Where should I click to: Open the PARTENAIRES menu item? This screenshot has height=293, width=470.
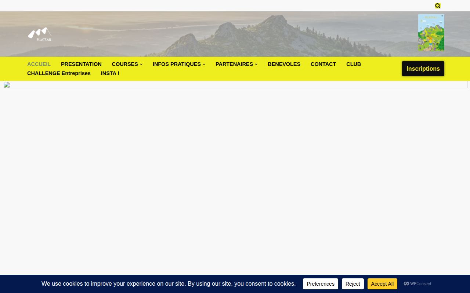(x=234, y=64)
